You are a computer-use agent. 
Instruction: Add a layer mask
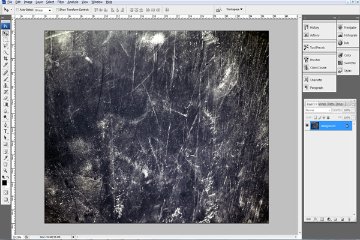coord(322,219)
